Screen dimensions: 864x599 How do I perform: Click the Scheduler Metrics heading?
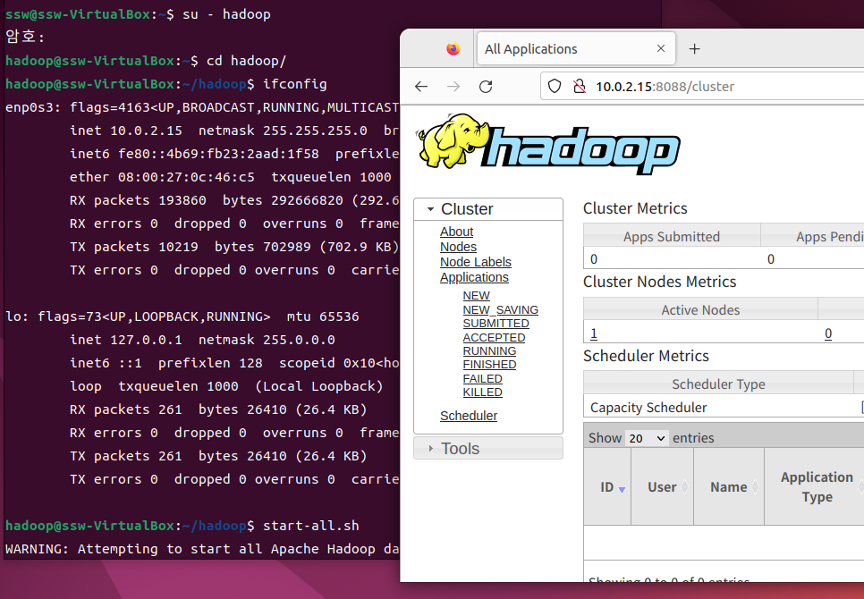tap(646, 356)
